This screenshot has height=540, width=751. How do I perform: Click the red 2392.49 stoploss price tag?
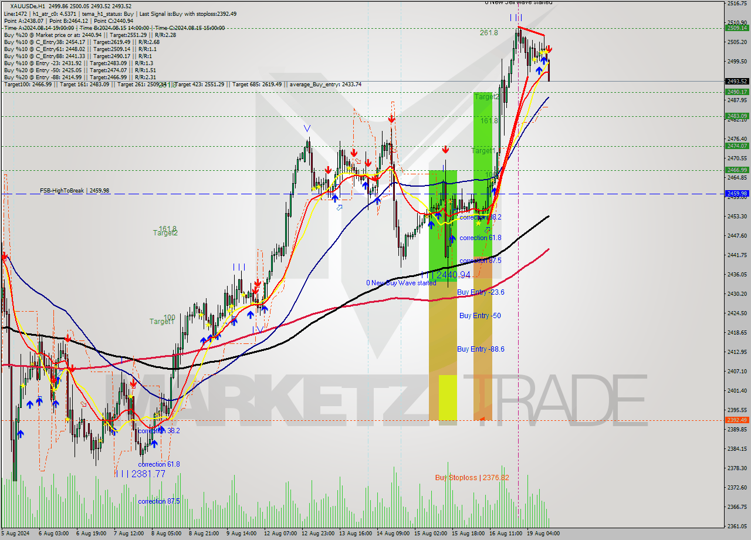coord(737,420)
